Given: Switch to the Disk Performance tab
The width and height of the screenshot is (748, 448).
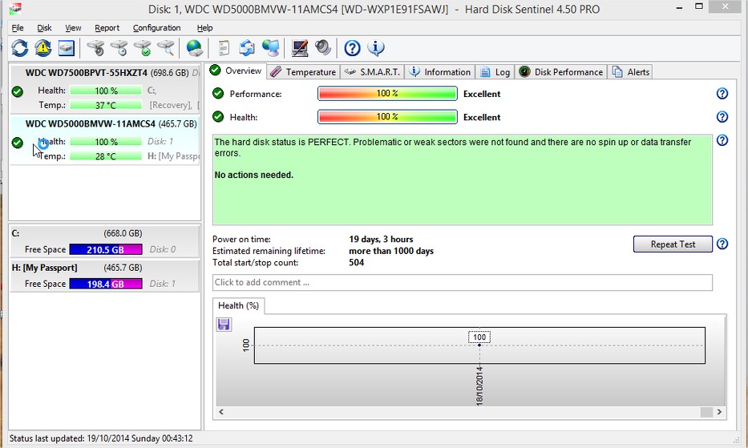Looking at the screenshot, I should pyautogui.click(x=561, y=72).
